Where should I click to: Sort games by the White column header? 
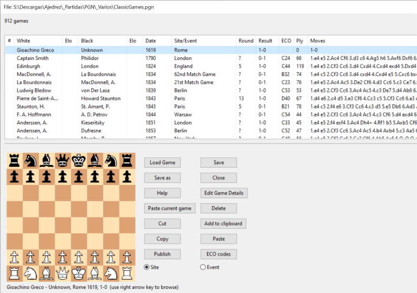click(38, 41)
